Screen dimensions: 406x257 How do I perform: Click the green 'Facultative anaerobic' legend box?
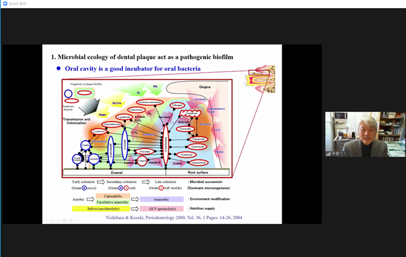113,202
